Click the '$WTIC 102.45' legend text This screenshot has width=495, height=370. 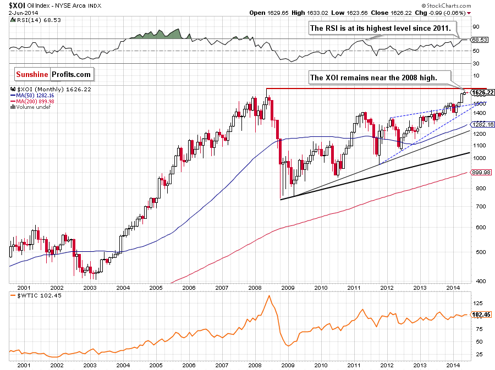point(39,296)
